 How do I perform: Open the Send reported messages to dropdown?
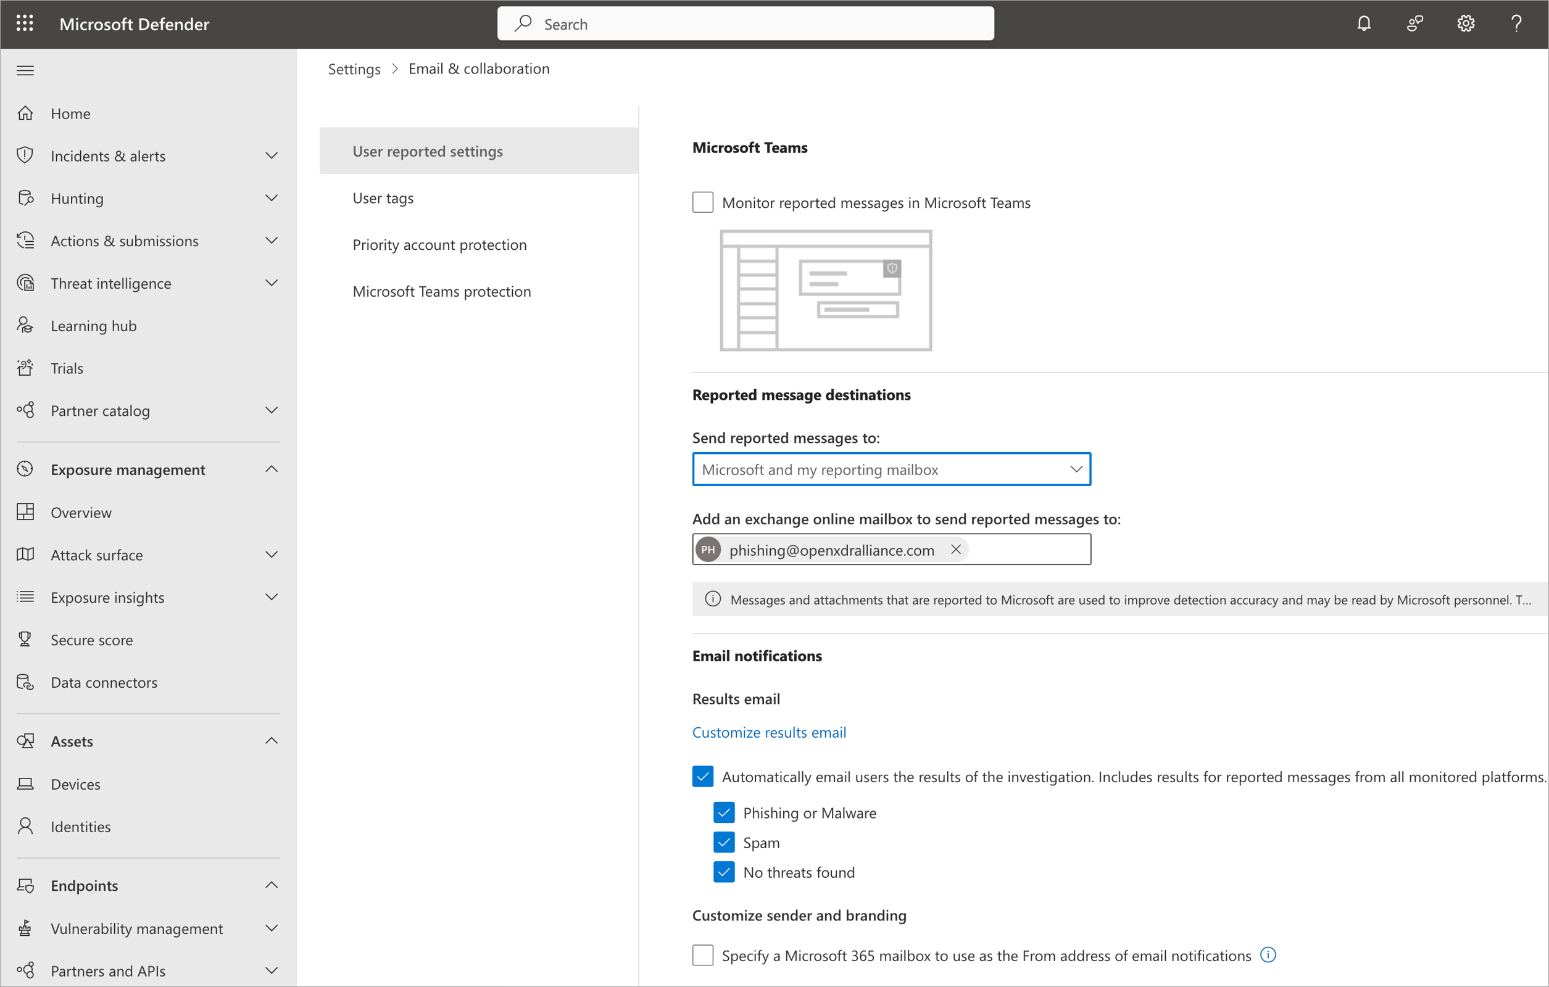(1076, 469)
